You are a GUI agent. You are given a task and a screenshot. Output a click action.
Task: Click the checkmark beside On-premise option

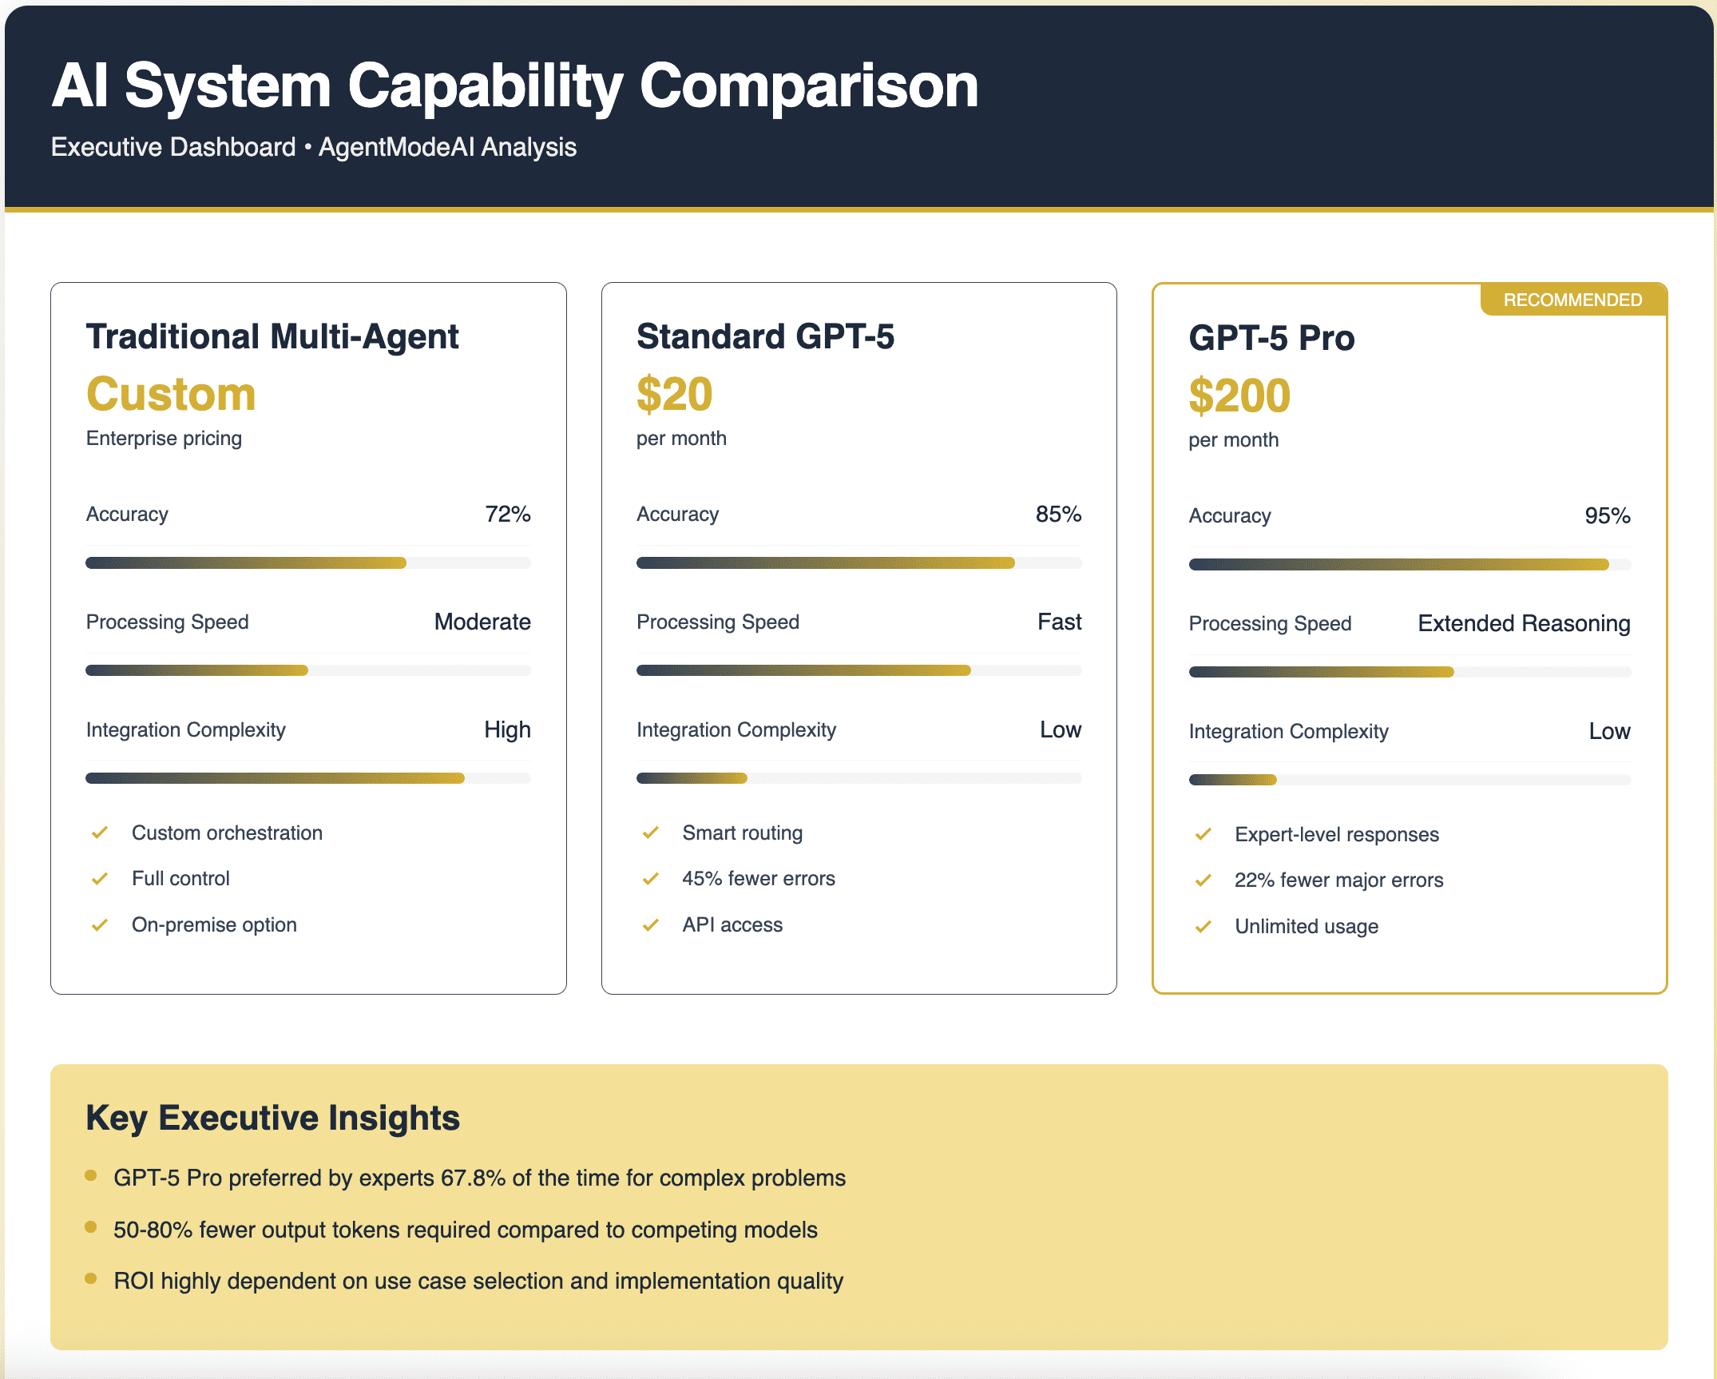(100, 925)
